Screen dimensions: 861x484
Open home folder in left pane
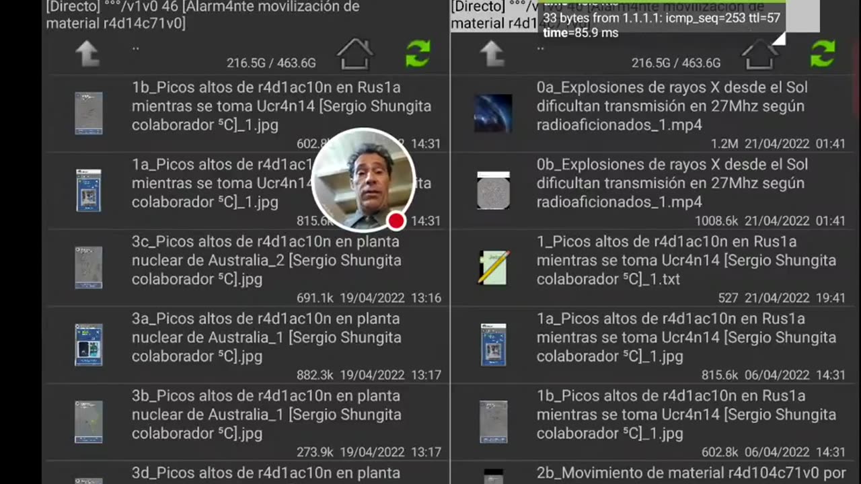(354, 54)
